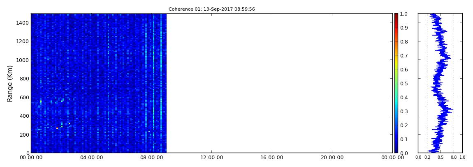
Task: Click the 08:00:00 time tick label
Action: [151, 158]
